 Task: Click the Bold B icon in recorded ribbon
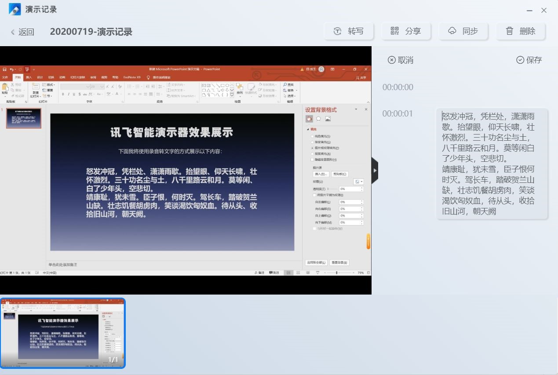pos(63,94)
